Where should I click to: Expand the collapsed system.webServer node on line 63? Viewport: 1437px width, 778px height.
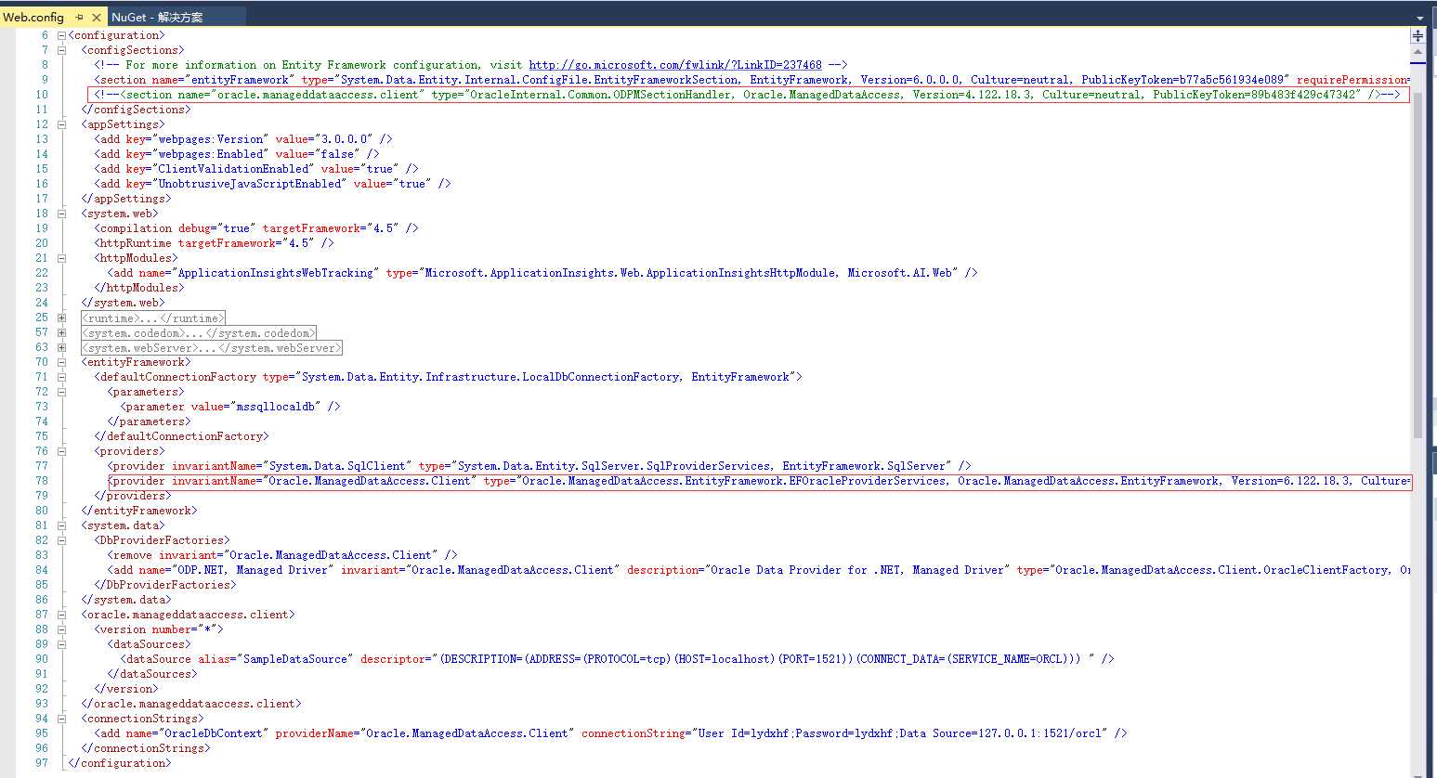[x=61, y=347]
